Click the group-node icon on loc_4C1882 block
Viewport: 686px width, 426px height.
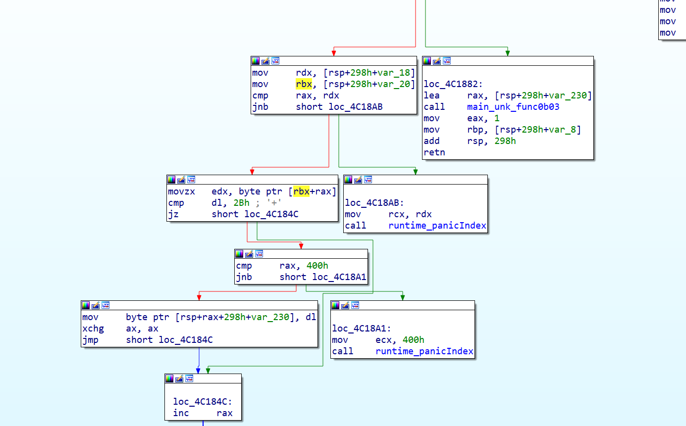[x=447, y=60]
